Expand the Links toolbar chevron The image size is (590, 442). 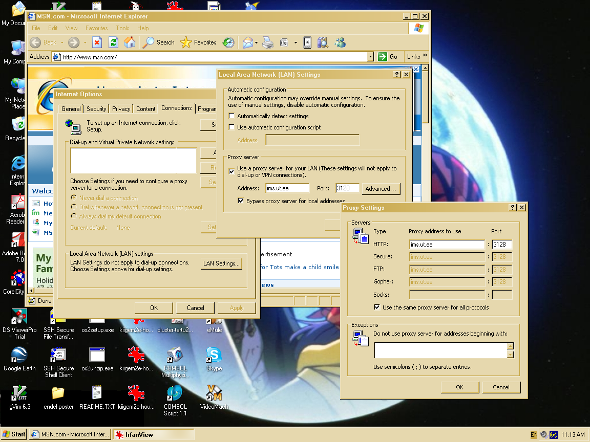click(x=425, y=56)
